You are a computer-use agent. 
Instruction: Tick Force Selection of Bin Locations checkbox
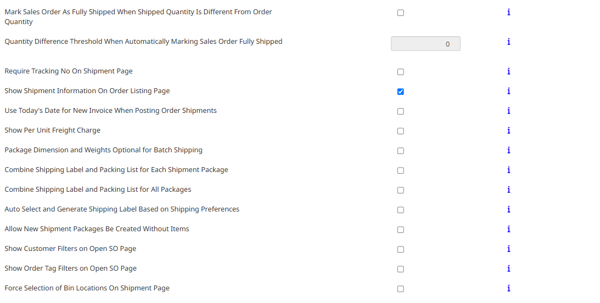coord(401,289)
